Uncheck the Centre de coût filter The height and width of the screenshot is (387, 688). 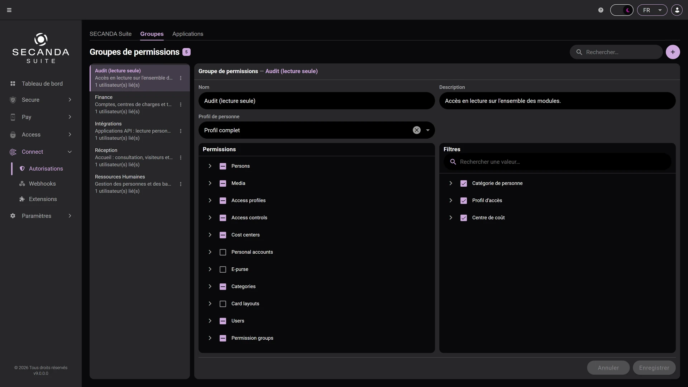(x=464, y=218)
